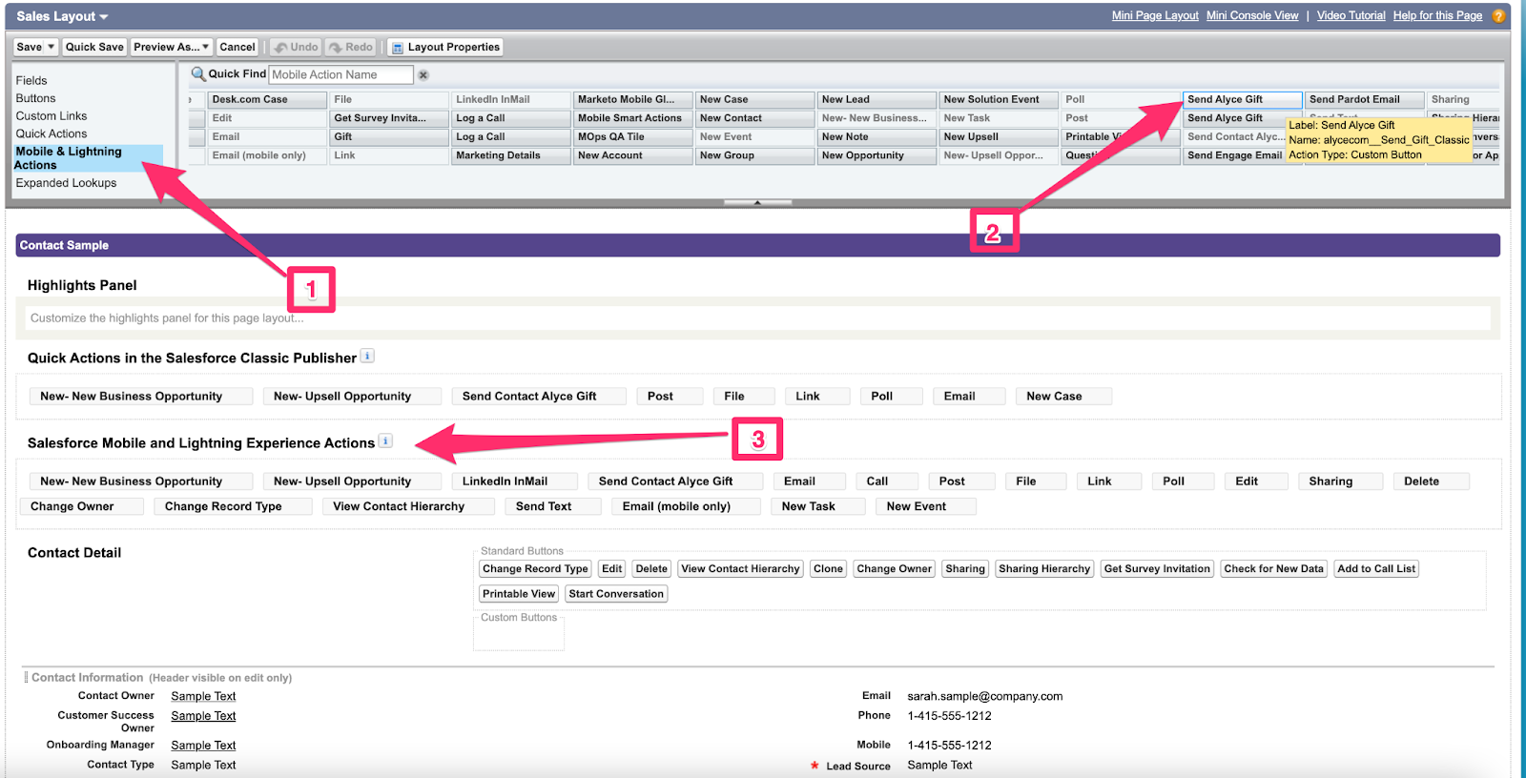Select MOps QA Tile palette item
Image resolution: width=1526 pixels, height=778 pixels.
(633, 137)
